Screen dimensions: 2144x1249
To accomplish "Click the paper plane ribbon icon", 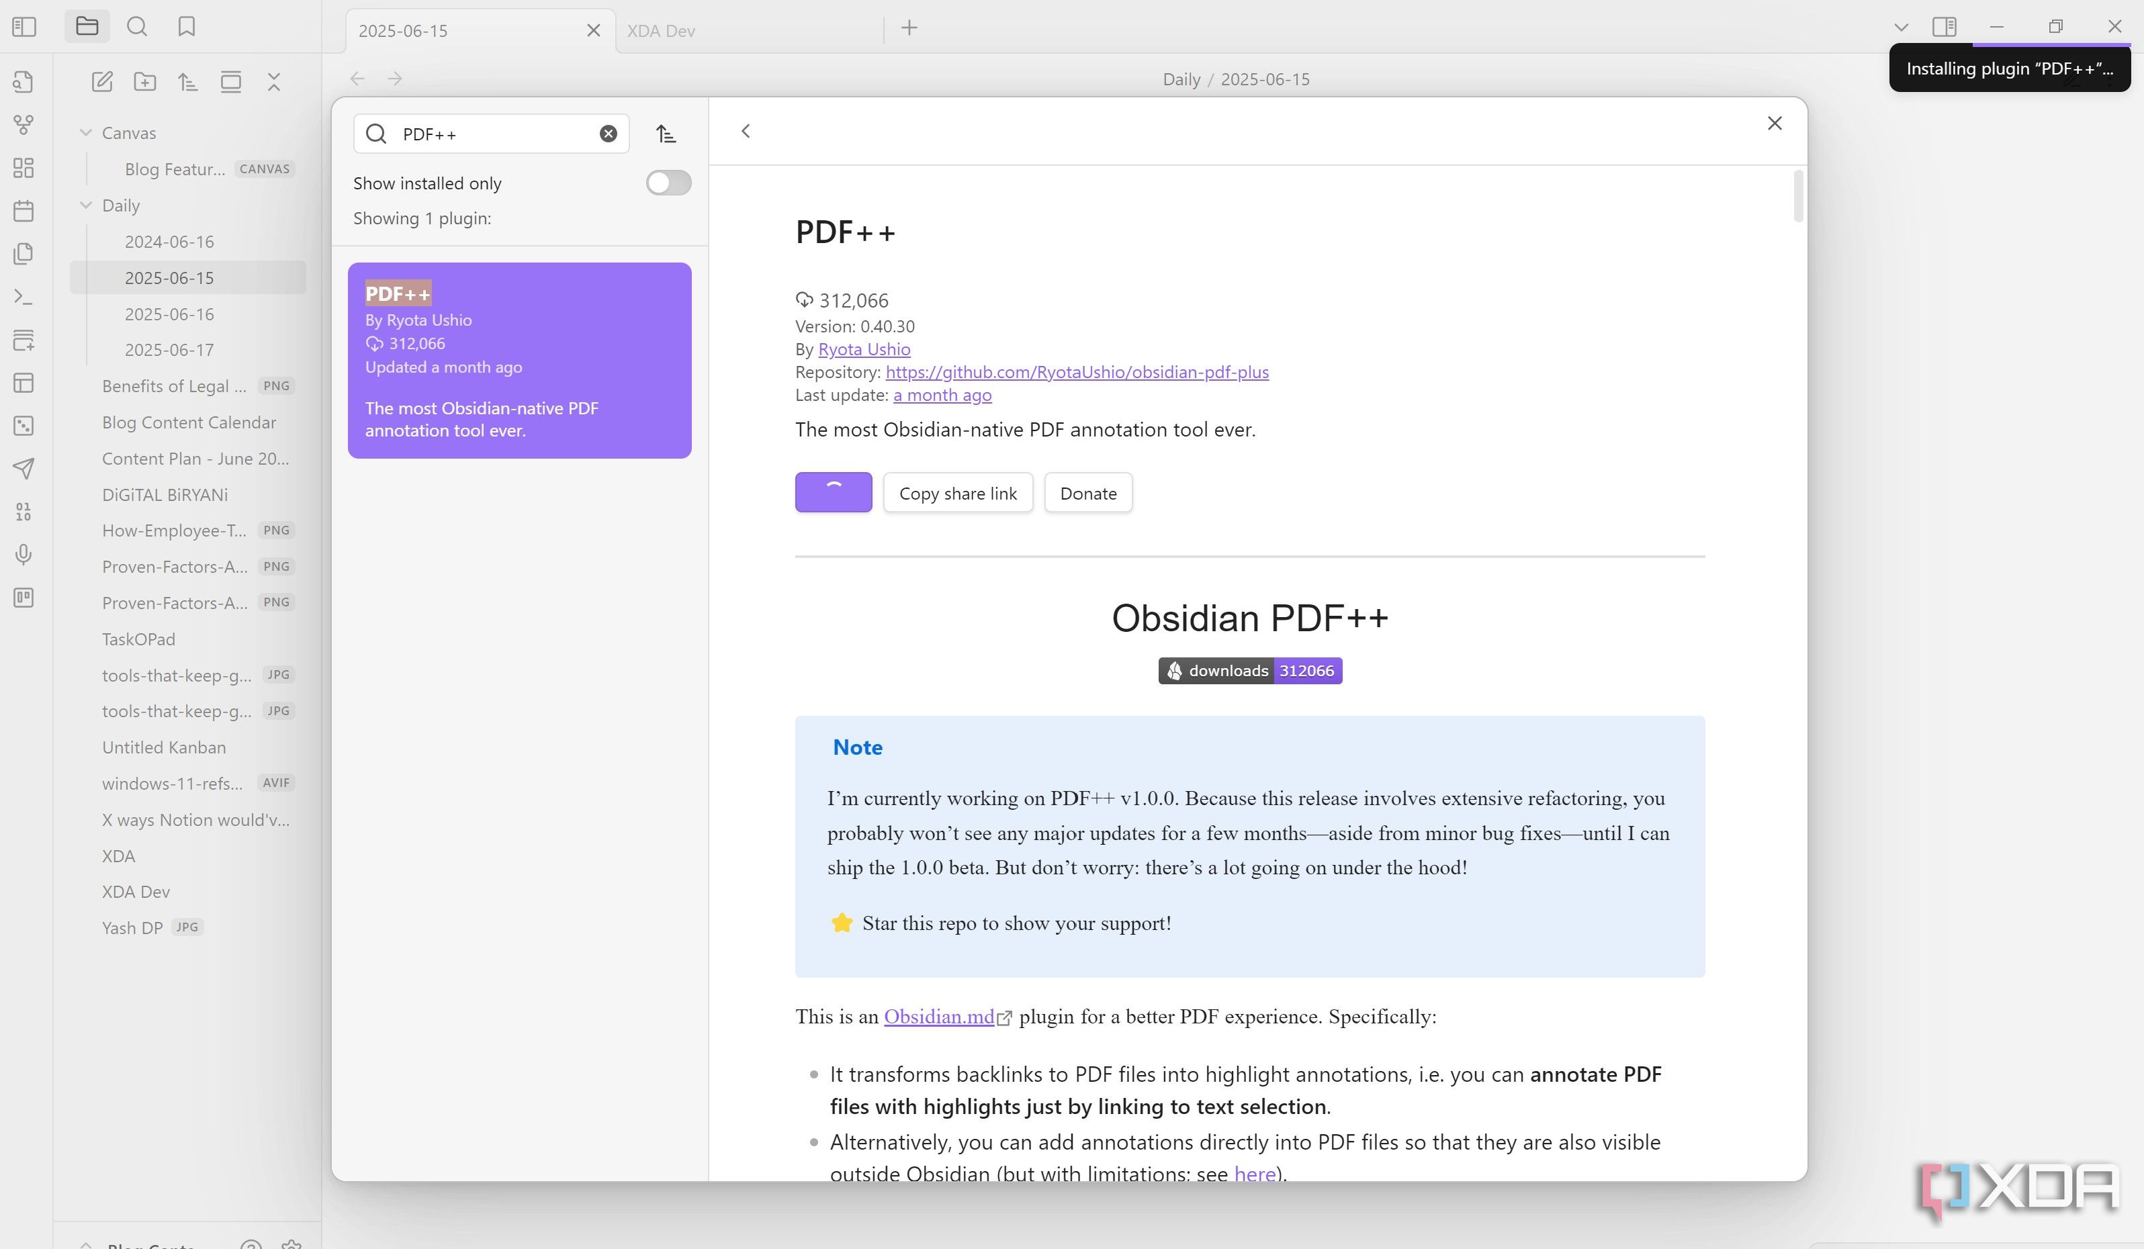I will 24,468.
